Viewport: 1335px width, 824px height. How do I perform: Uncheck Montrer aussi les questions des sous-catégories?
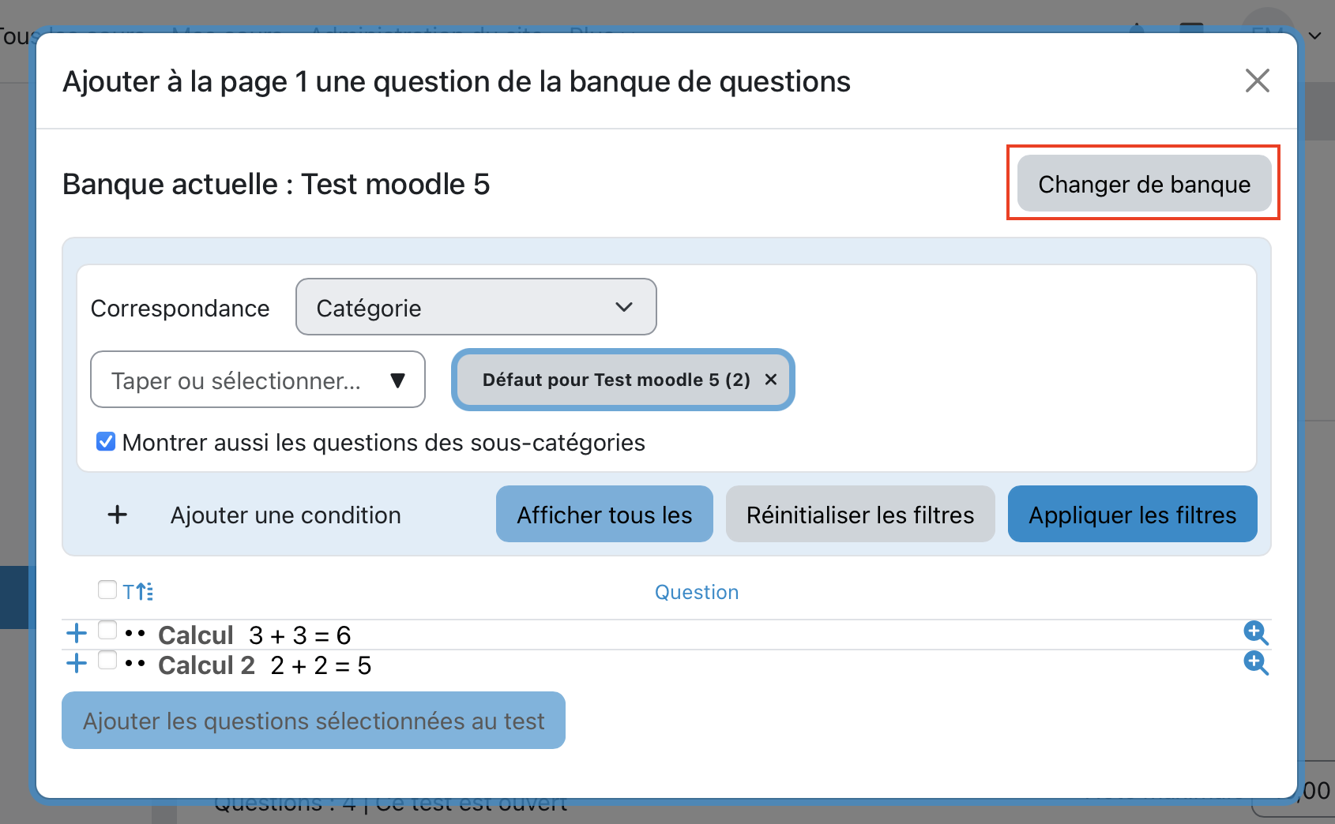106,442
